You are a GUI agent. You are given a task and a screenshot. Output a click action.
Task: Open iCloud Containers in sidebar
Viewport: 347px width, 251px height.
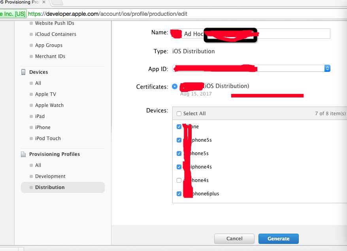coord(56,34)
